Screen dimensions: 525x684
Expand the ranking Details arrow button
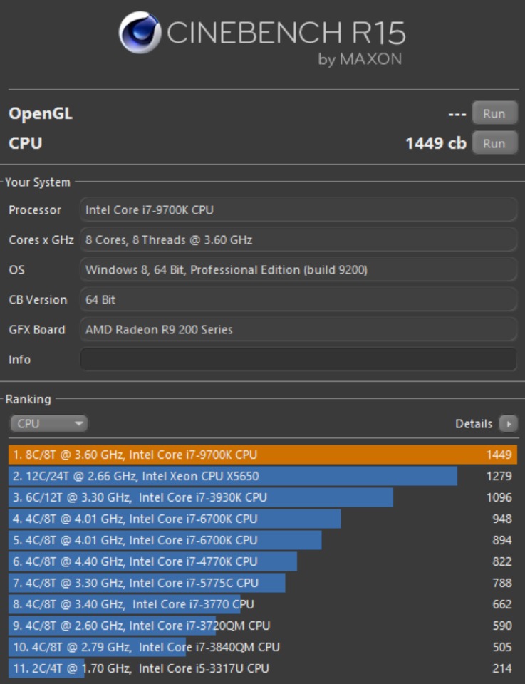tap(508, 423)
